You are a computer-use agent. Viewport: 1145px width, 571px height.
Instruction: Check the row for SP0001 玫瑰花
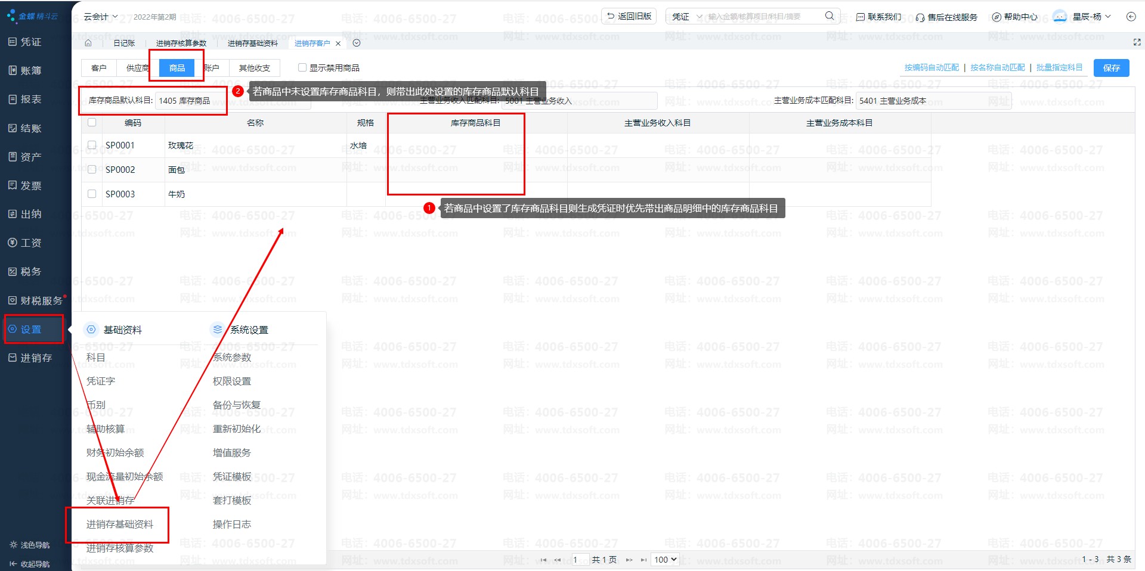pos(92,145)
